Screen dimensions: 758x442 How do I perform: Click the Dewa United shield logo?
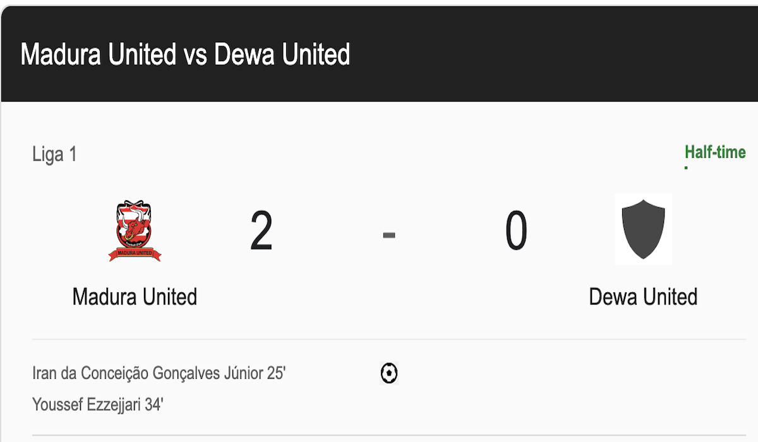click(643, 229)
